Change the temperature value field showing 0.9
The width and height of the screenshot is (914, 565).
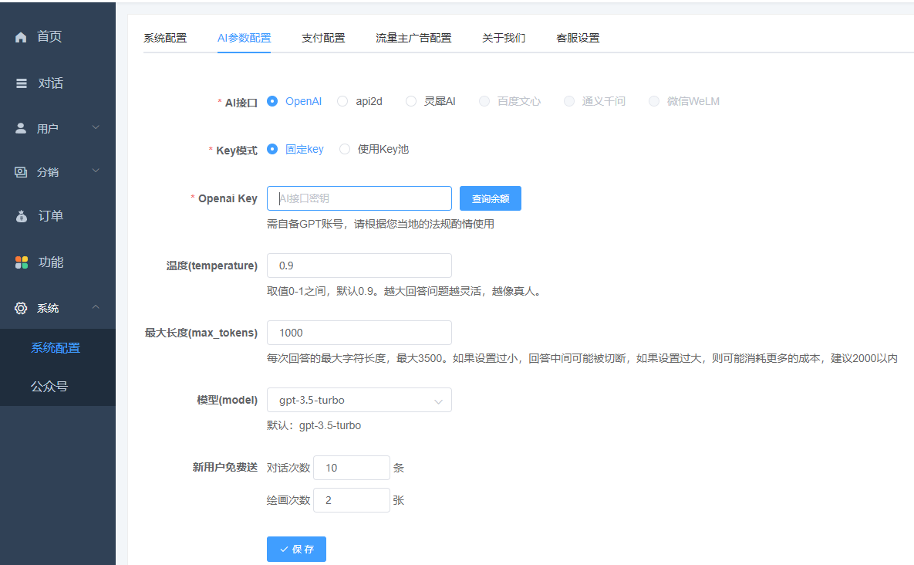tap(359, 266)
